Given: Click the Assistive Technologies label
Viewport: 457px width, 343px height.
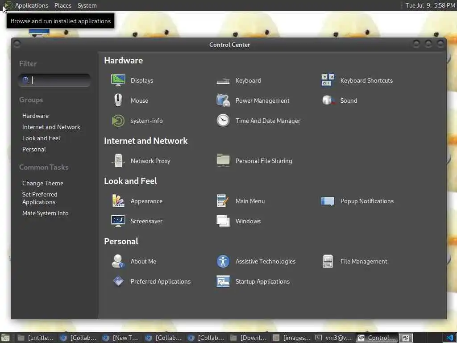Looking at the screenshot, I should tap(265, 262).
